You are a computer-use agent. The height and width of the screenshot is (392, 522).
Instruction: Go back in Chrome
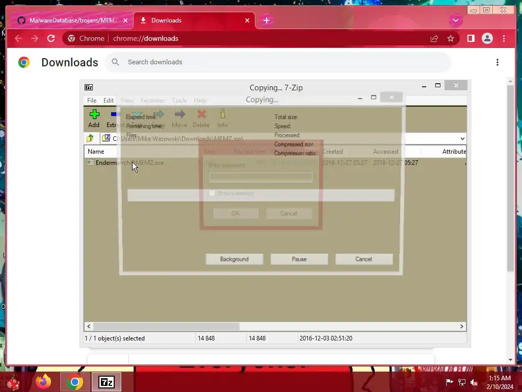[x=18, y=38]
